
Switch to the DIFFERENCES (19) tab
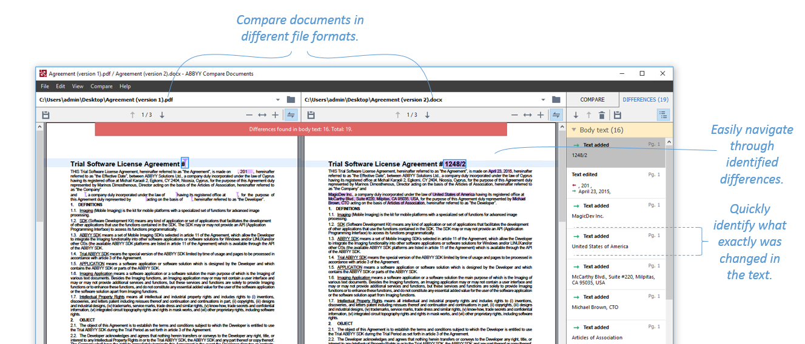[x=645, y=100]
